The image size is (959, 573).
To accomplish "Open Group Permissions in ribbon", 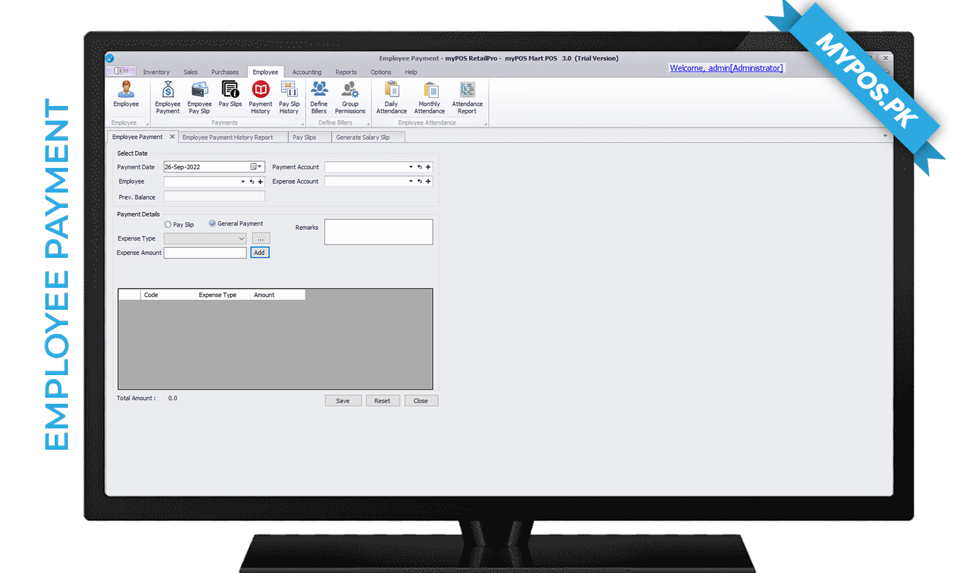I will tap(350, 97).
